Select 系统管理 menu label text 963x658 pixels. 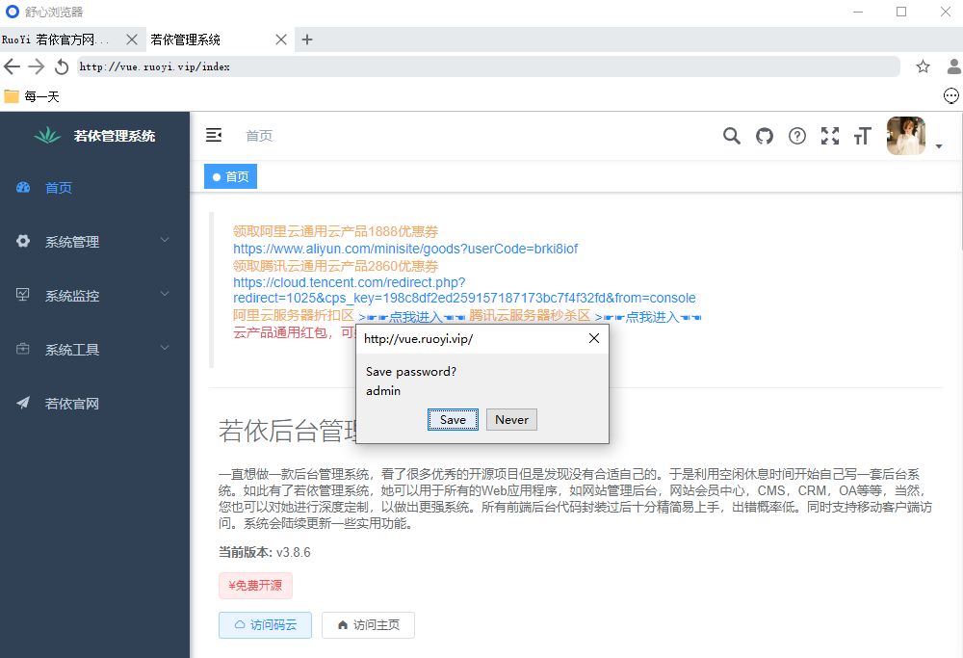[72, 242]
